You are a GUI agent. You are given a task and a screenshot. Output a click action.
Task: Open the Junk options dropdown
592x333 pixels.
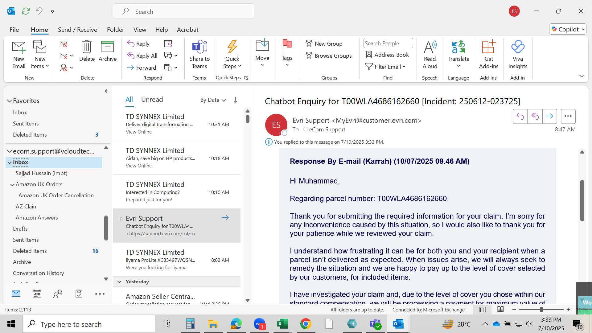tap(66, 68)
